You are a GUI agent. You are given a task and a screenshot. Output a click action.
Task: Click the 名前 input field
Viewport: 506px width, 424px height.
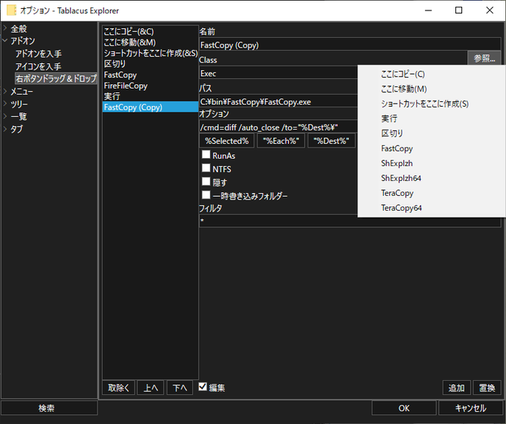(x=350, y=45)
